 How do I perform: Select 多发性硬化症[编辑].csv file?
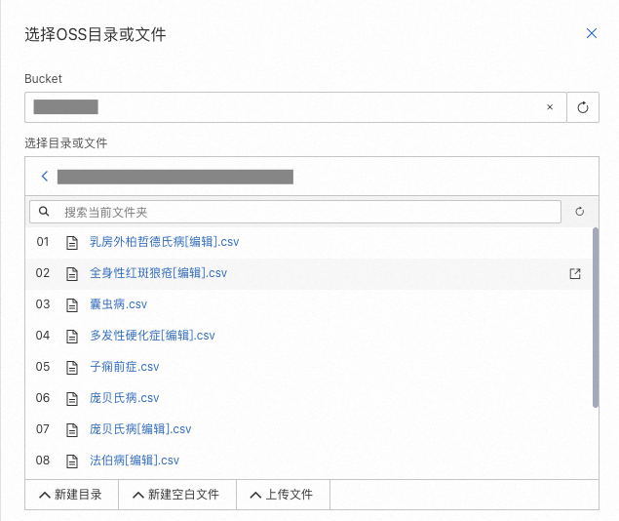(152, 336)
